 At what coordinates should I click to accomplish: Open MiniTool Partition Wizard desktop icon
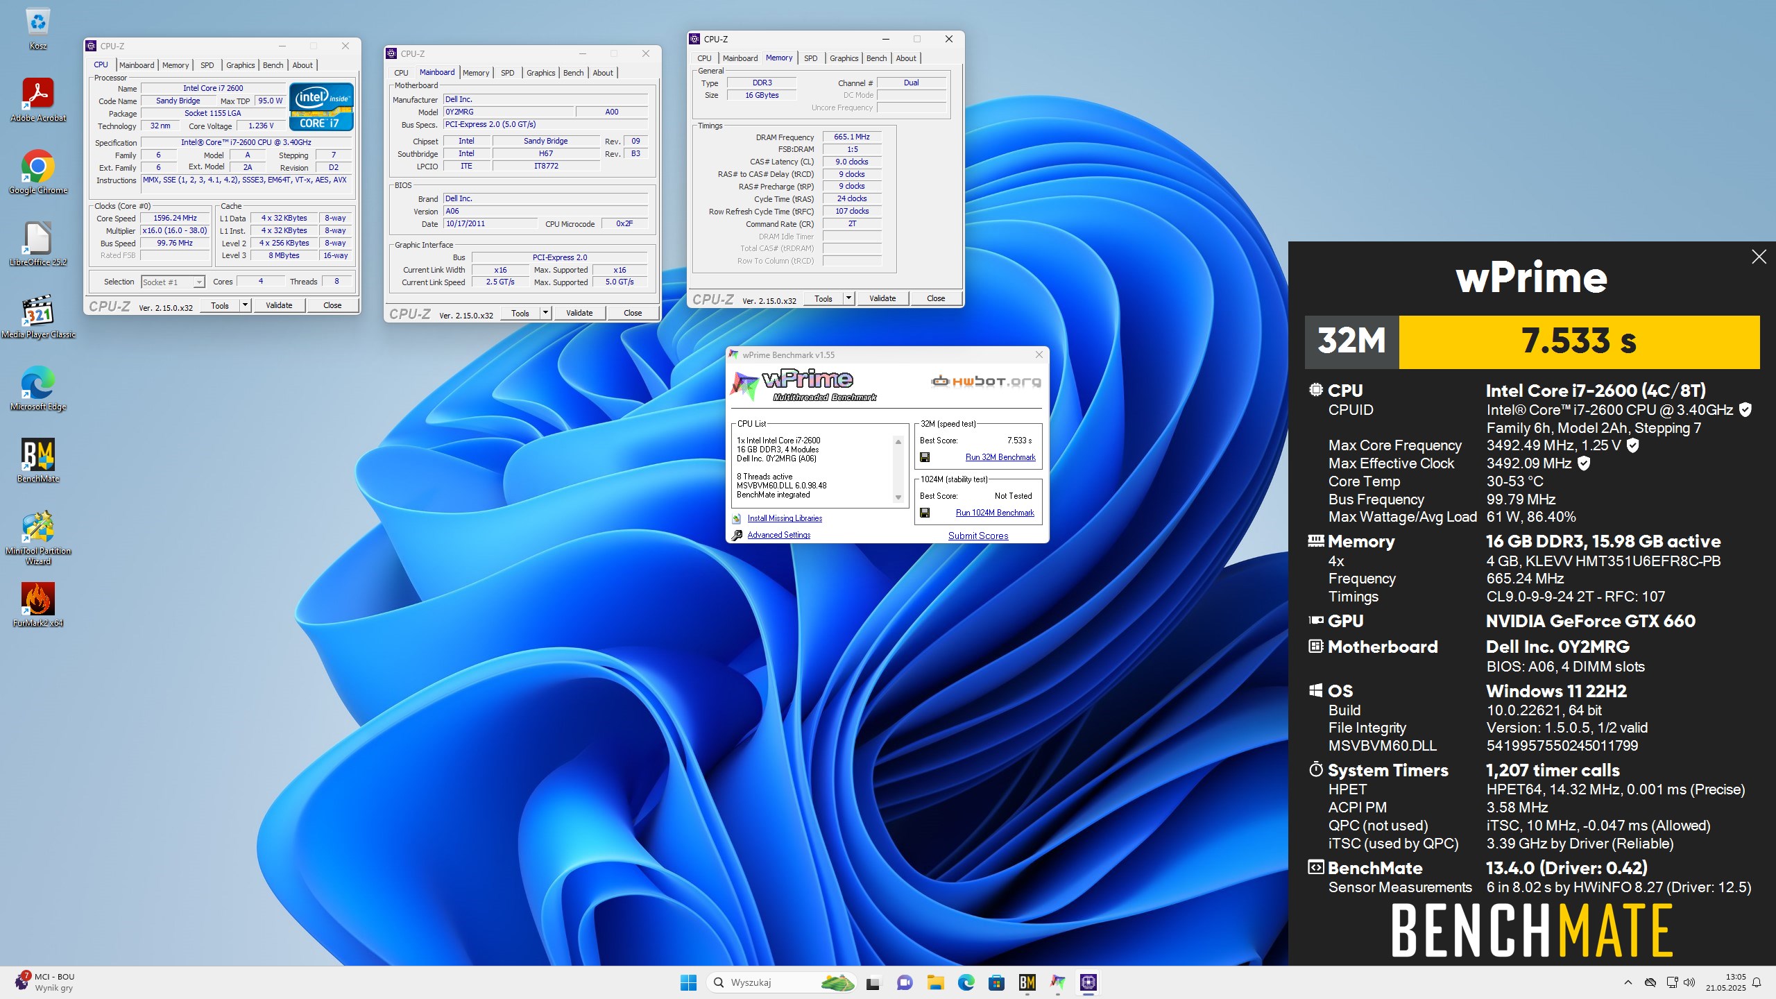[38, 538]
